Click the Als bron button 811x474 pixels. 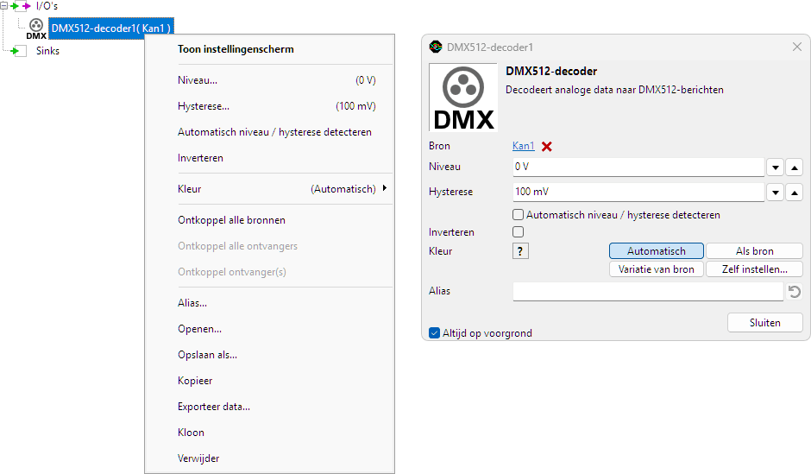(x=754, y=251)
